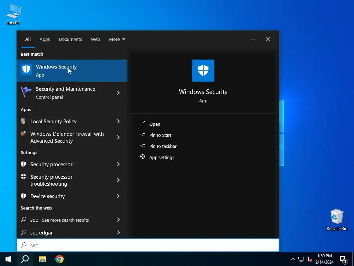Switch to the All search tab
354x266 pixels.
[x=28, y=39]
